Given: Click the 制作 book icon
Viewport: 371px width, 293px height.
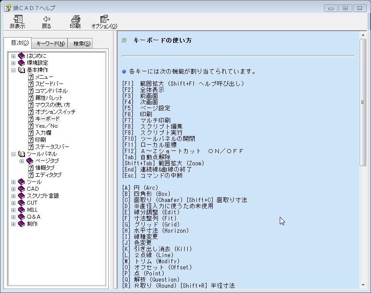Looking at the screenshot, I should [21, 223].
